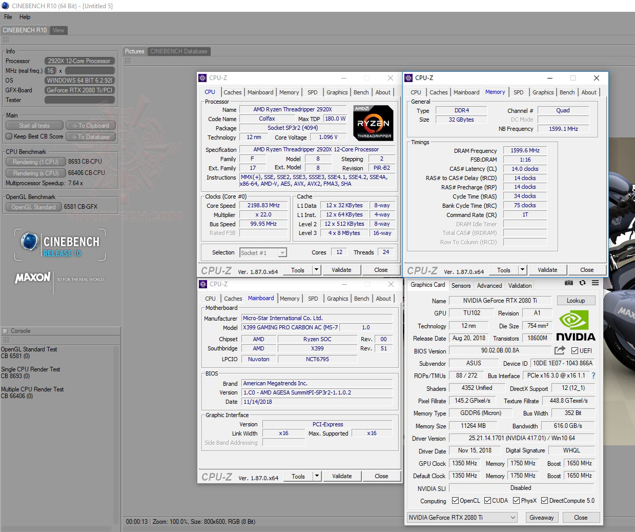Click the GPU-Z screenshot camera icon
The width and height of the screenshot is (635, 532).
point(568,283)
